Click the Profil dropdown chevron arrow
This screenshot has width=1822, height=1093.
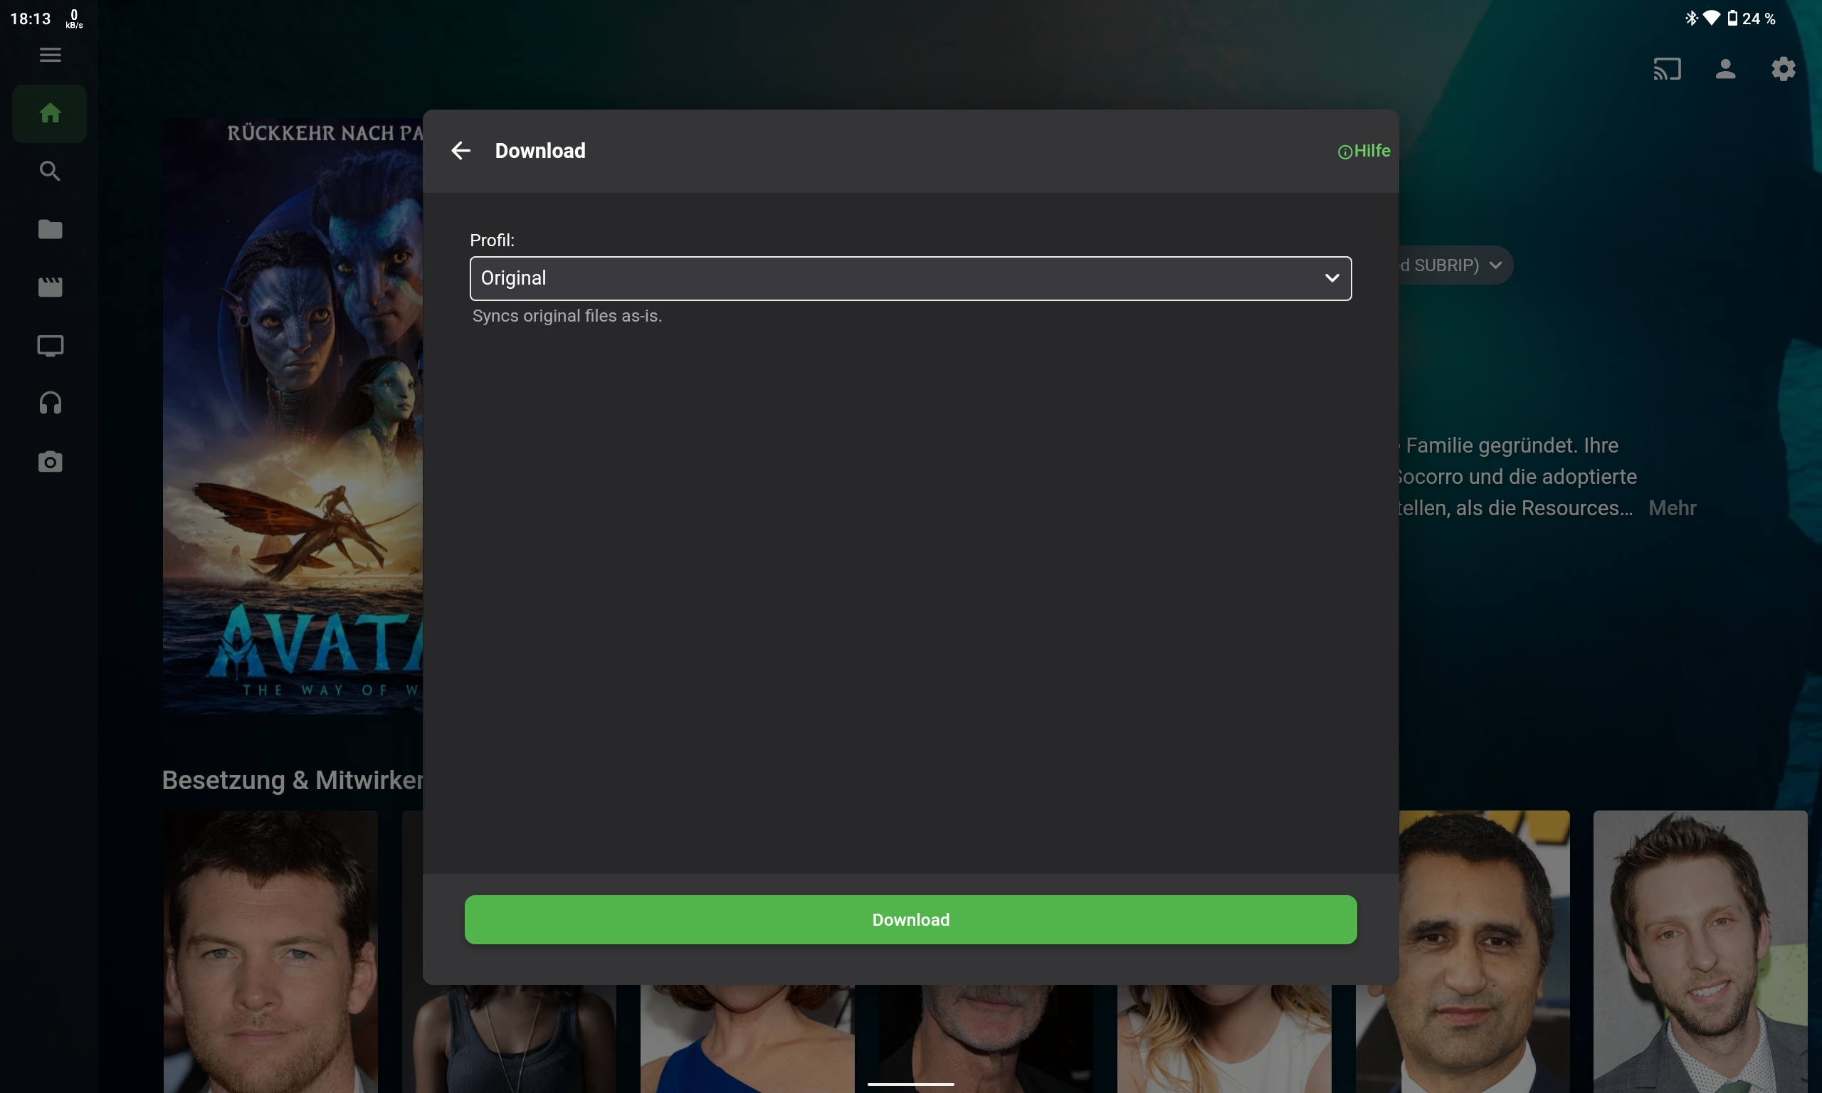1332,278
